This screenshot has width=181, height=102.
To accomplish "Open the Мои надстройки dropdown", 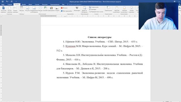I will click(x=67, y=11).
